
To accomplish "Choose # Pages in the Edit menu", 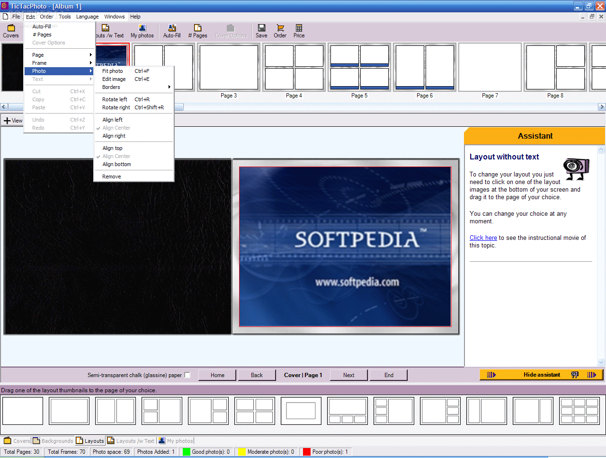I will (59, 35).
